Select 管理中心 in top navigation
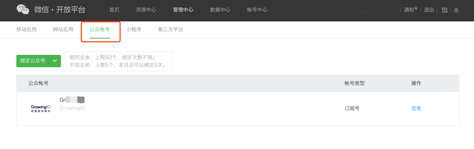The width and height of the screenshot is (474, 149). (x=183, y=10)
